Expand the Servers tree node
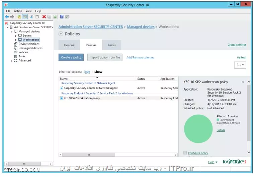Image resolution: width=253 pixels, height=177 pixels. tap(16, 36)
